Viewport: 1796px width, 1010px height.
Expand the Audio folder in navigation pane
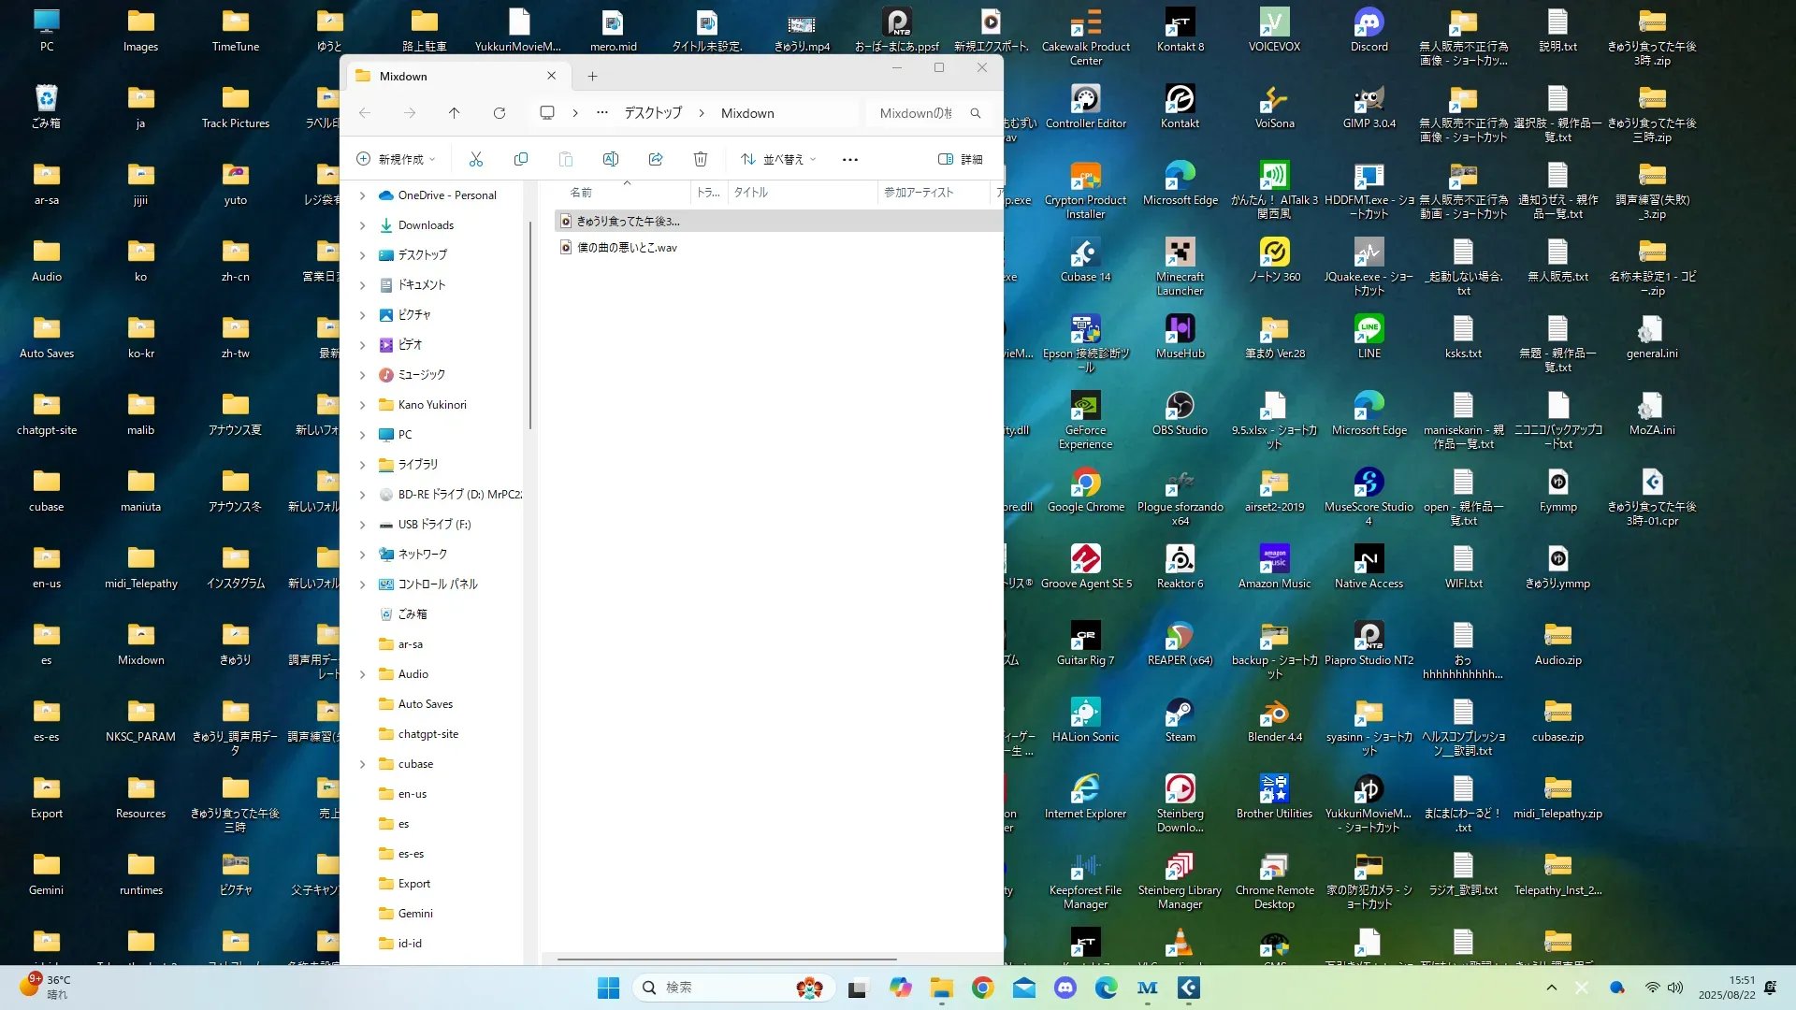(363, 674)
